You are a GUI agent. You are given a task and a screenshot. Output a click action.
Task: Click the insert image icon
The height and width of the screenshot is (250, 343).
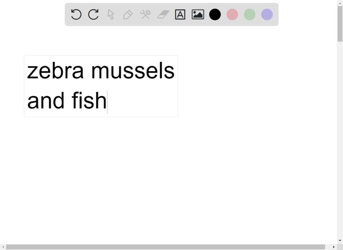[198, 14]
